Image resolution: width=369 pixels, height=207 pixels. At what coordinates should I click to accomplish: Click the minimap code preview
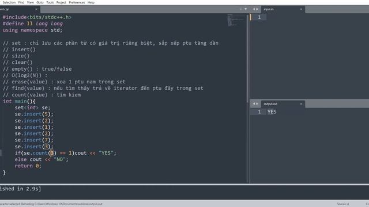[236, 20]
